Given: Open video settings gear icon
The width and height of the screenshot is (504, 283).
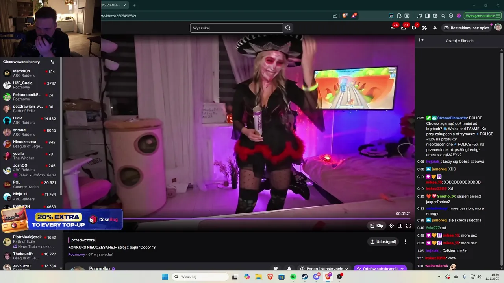Looking at the screenshot, I should [391, 226].
